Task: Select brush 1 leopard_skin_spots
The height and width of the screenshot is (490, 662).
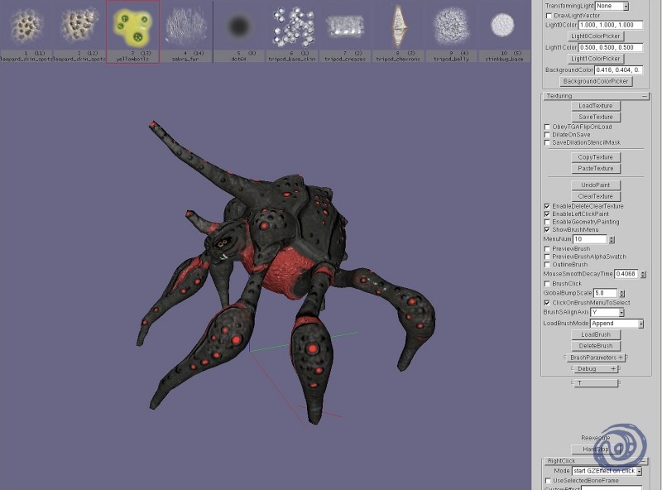Action: click(x=26, y=31)
